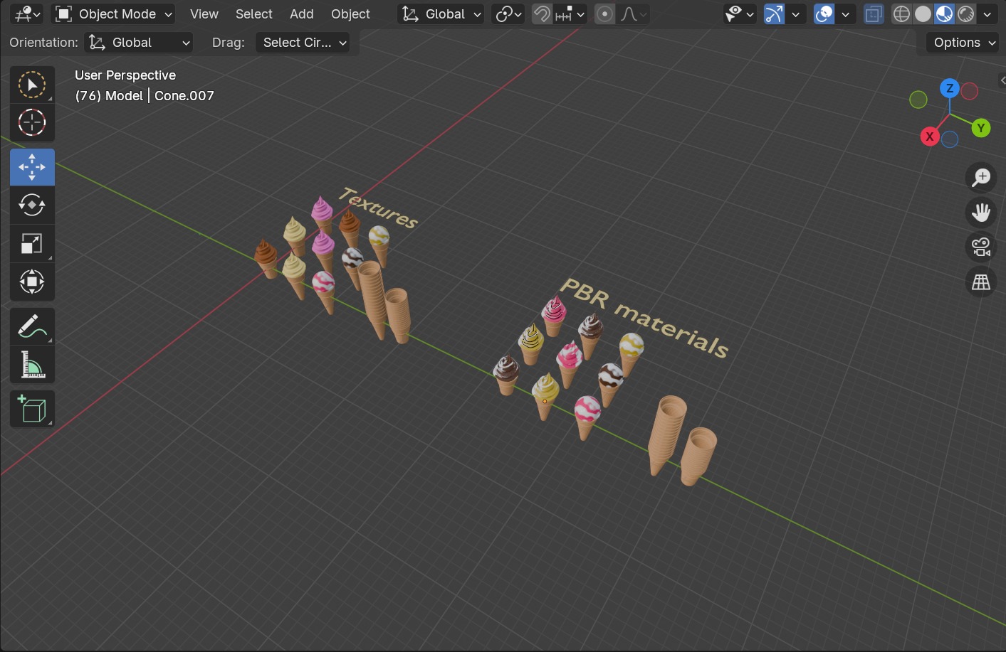Open the Add menu
Image resolution: width=1006 pixels, height=652 pixels.
click(302, 14)
